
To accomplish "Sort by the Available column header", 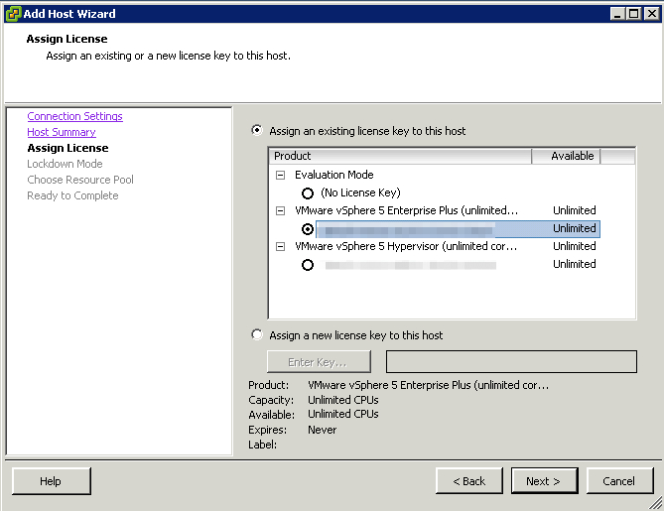I will click(566, 156).
